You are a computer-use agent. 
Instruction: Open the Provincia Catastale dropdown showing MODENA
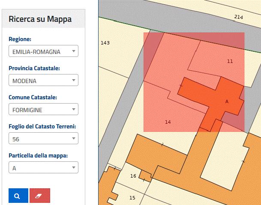[43, 80]
